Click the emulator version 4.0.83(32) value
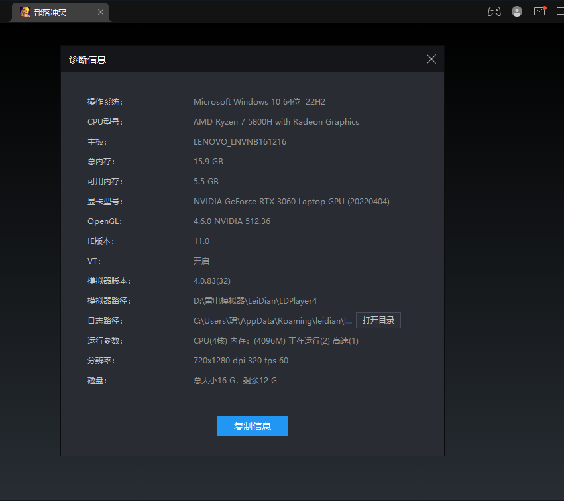The height and width of the screenshot is (502, 564). pos(212,281)
